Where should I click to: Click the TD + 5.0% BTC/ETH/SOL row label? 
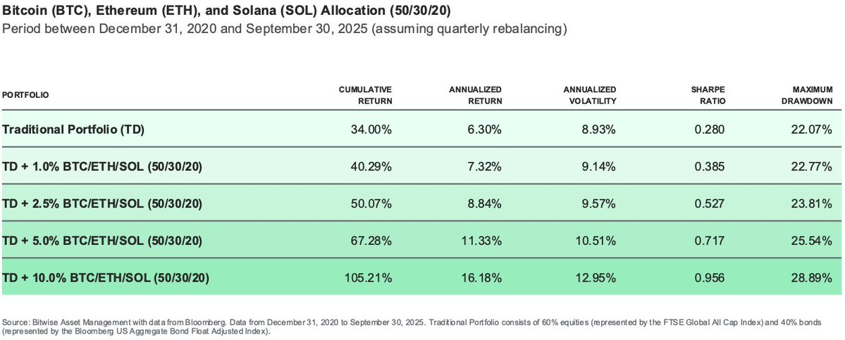tap(103, 241)
